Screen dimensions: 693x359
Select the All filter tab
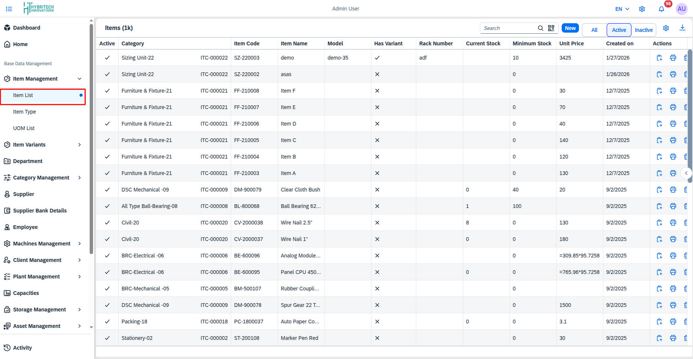coord(594,30)
